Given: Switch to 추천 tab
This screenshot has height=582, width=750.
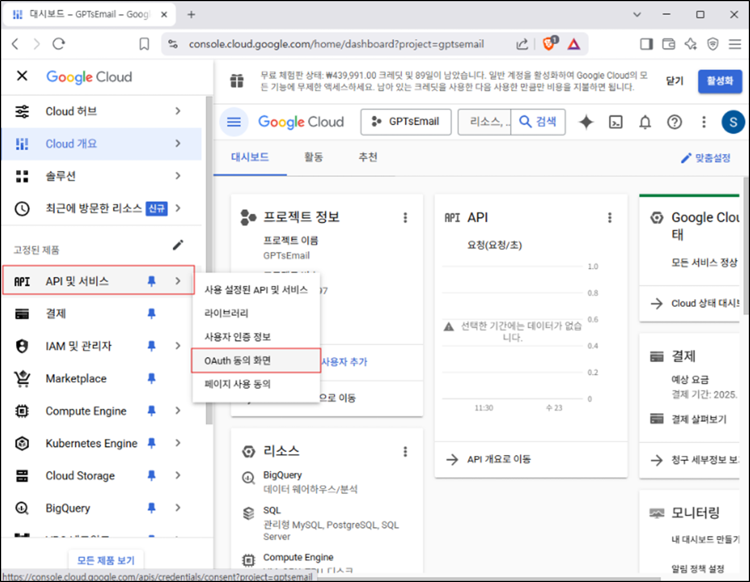Looking at the screenshot, I should coord(368,157).
